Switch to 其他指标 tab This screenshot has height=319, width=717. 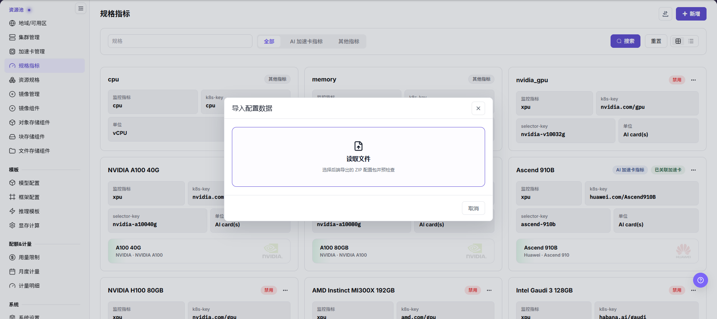click(x=349, y=41)
